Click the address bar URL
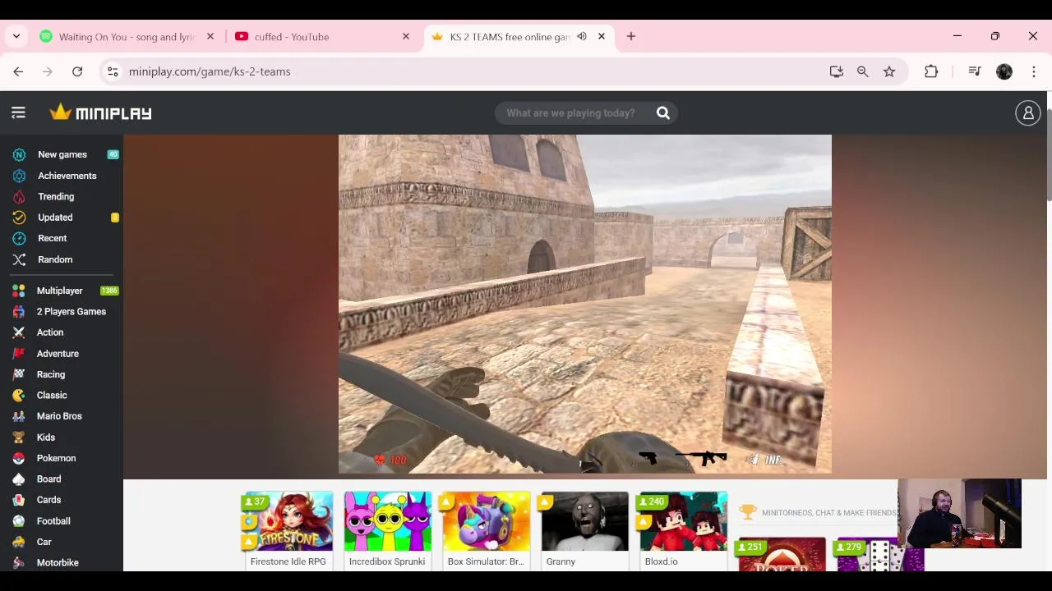Screen dimensions: 1052x591 click(210, 71)
